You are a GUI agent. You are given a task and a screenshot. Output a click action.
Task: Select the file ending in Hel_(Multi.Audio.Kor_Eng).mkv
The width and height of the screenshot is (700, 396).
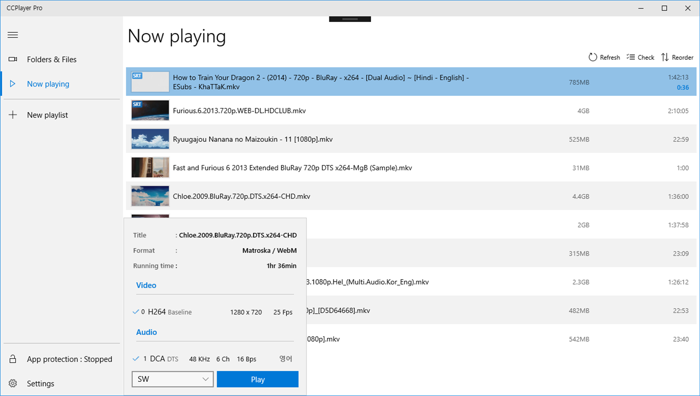(368, 282)
